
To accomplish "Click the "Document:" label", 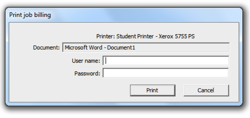I will pos(46,48).
